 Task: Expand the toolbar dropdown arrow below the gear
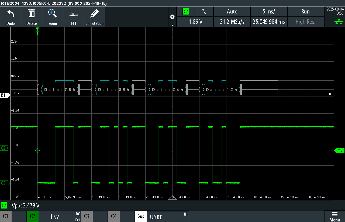tap(172, 25)
